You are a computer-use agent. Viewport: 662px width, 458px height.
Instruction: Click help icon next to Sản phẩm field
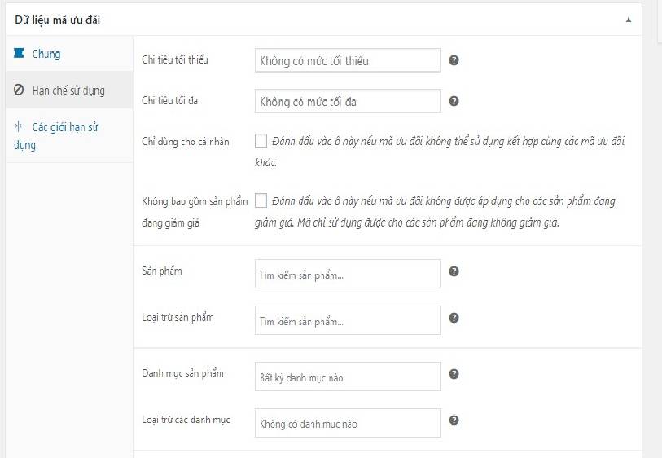pyautogui.click(x=454, y=271)
